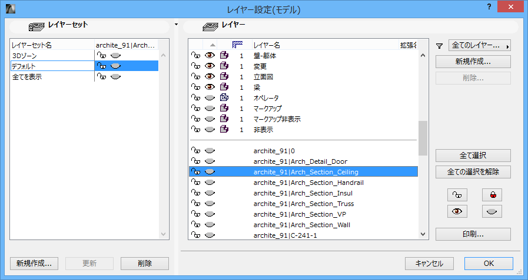The width and height of the screenshot is (528, 280).
Task: Toggle lock icon on 非表示 layer
Action: coord(195,129)
